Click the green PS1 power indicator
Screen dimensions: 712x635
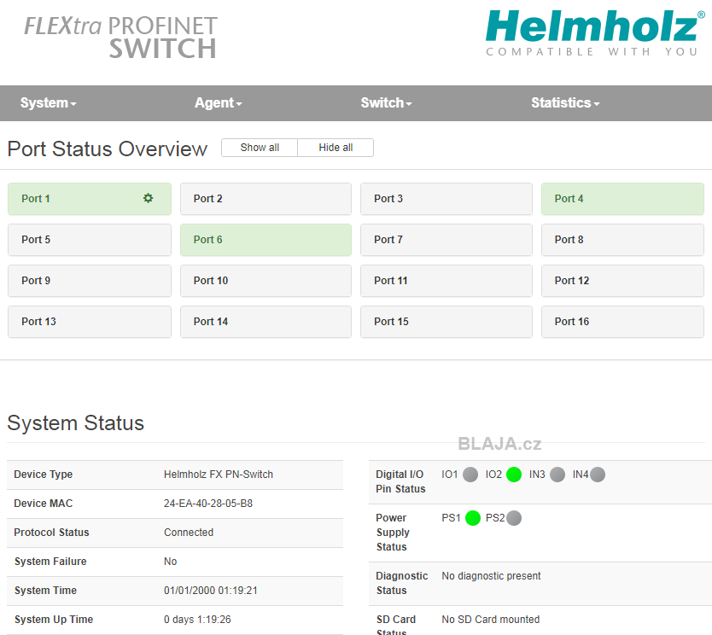473,518
